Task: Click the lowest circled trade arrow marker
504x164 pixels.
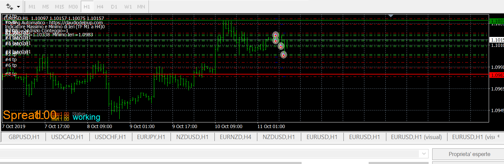Action: 283,55
